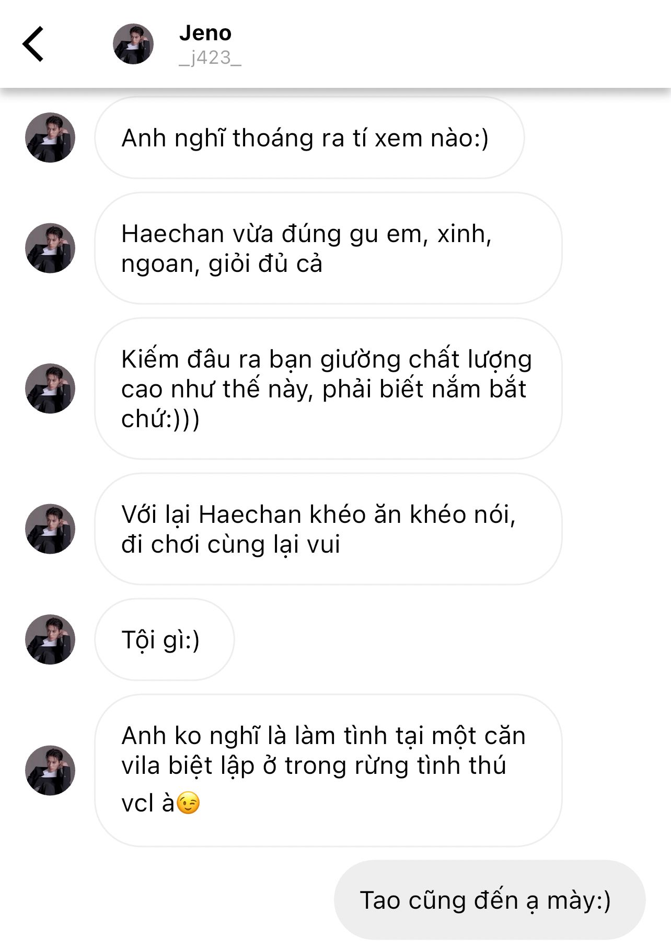Tap the winking emoji in last received message
Screen dimensions: 671x949
188,803
